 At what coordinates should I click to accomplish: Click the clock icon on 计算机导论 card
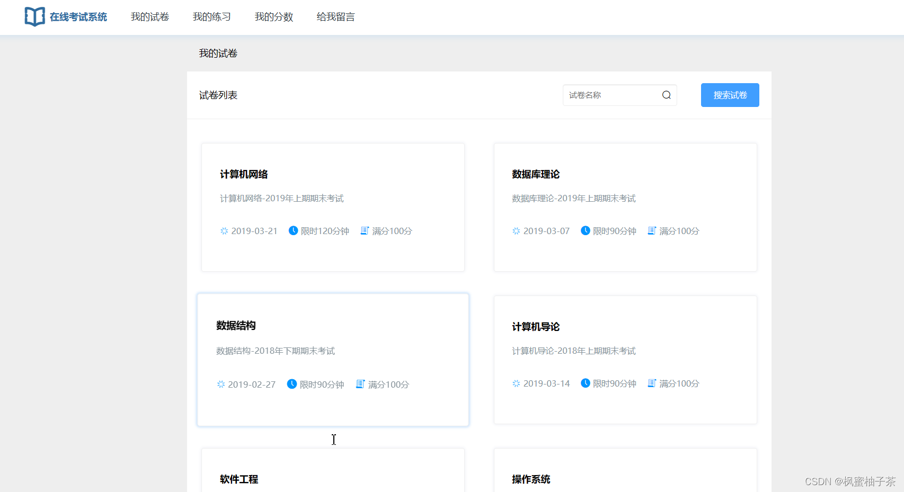(x=586, y=383)
